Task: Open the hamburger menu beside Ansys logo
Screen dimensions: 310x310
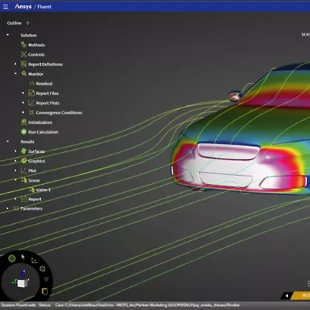Action: pos(5,7)
